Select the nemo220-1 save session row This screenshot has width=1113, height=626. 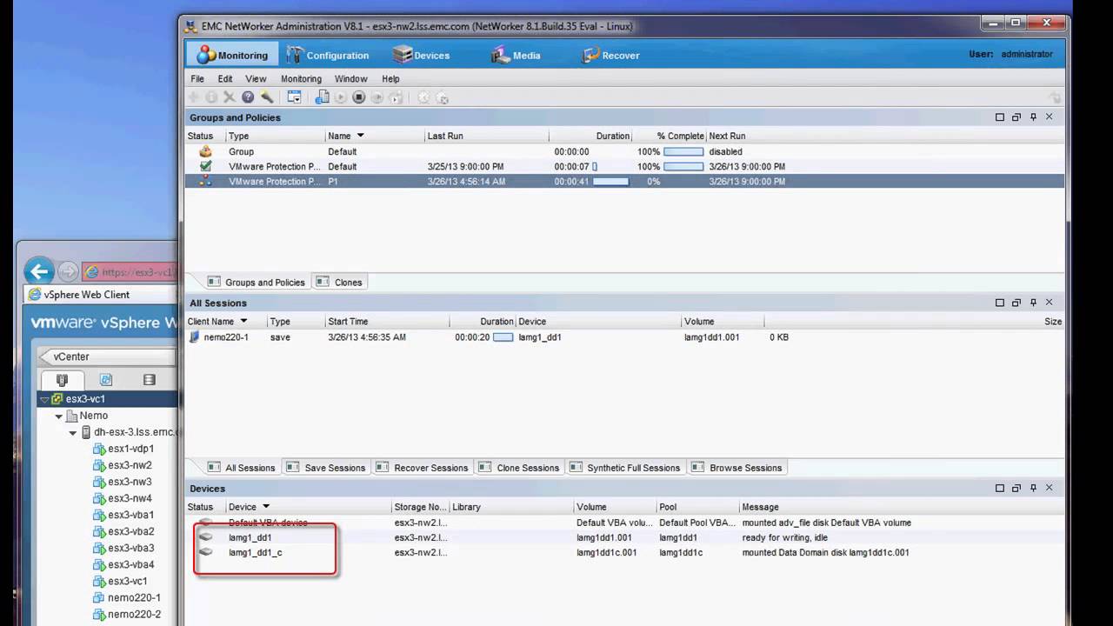(x=624, y=336)
